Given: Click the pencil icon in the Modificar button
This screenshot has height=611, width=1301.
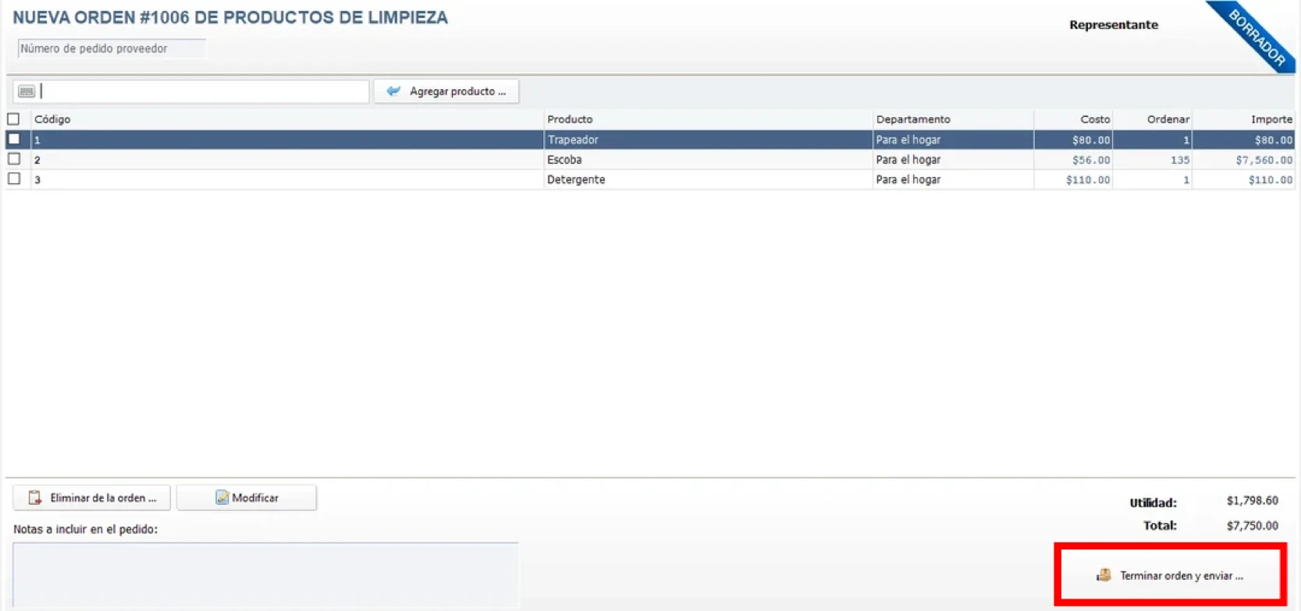Looking at the screenshot, I should pos(222,498).
